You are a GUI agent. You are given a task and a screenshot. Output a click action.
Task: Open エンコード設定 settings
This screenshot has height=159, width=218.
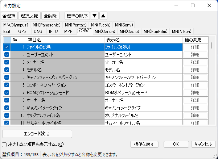click(x=37, y=133)
